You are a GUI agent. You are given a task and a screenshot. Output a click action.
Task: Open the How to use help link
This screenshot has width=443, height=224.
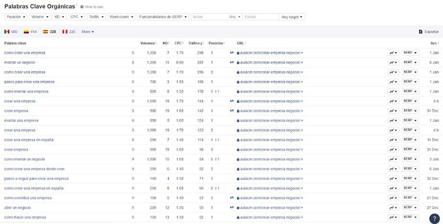[92, 7]
